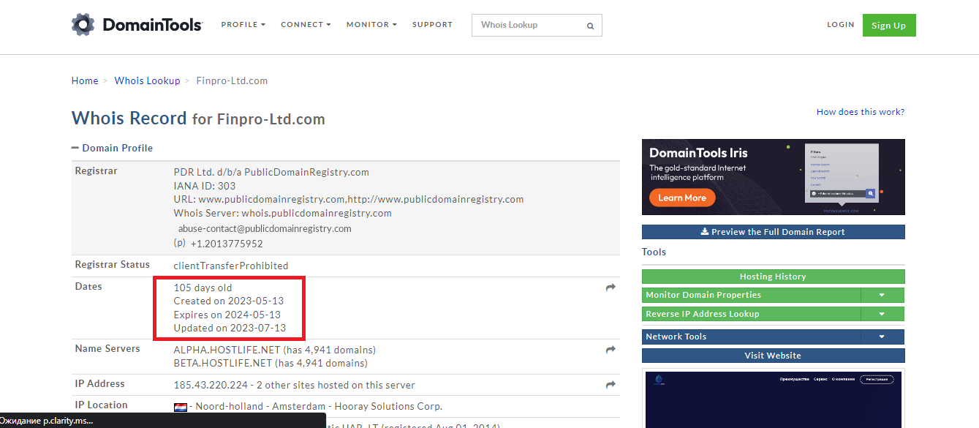Click 'Updated on 2023-07-13' text

tap(230, 328)
